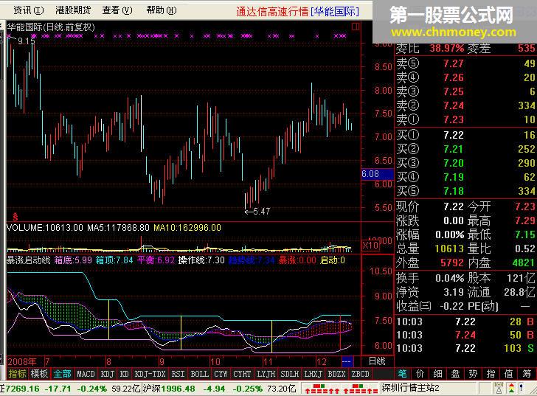Select the 指 side panel tab
The image size is (537, 396).
tap(491, 374)
